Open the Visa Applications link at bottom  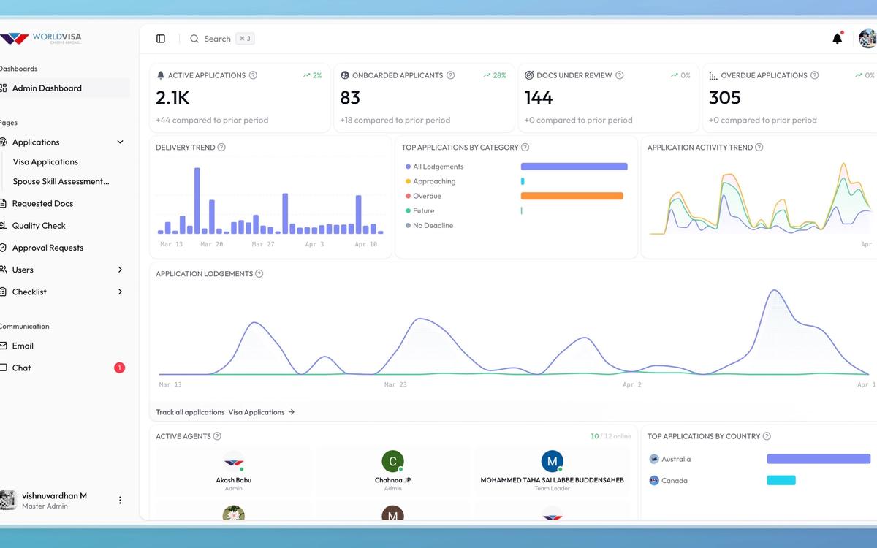coord(260,411)
